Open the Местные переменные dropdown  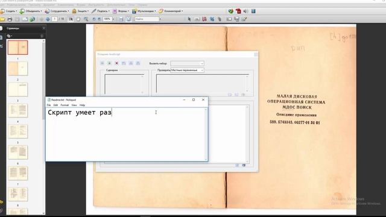[x=187, y=70]
